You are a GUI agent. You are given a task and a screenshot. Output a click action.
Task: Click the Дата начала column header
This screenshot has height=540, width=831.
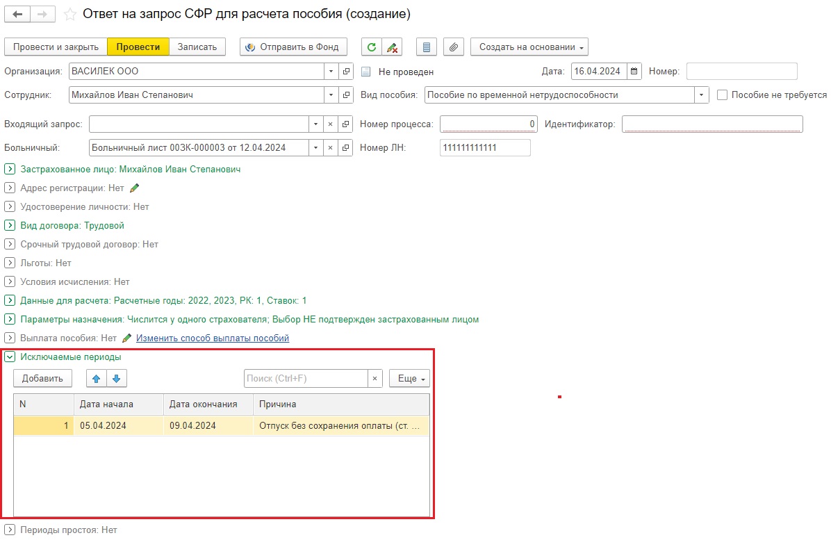(119, 404)
